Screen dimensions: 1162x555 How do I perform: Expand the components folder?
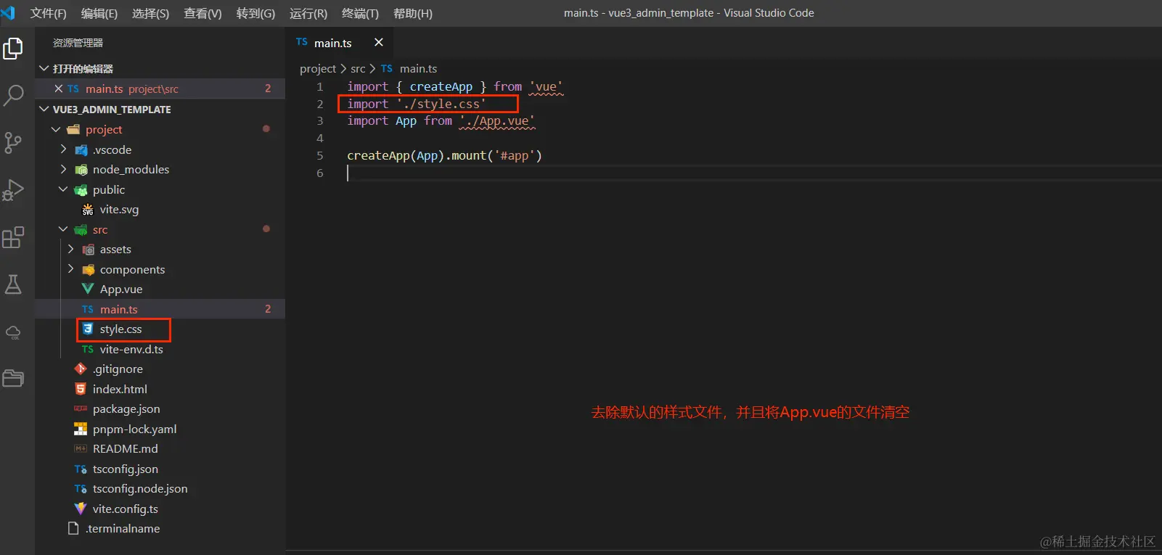point(70,269)
